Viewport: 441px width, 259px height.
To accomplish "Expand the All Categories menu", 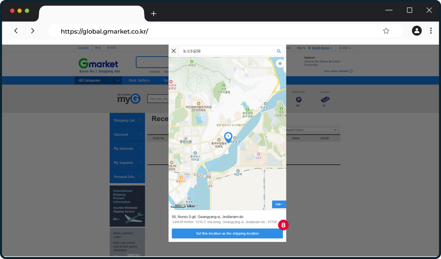I will pyautogui.click(x=99, y=80).
